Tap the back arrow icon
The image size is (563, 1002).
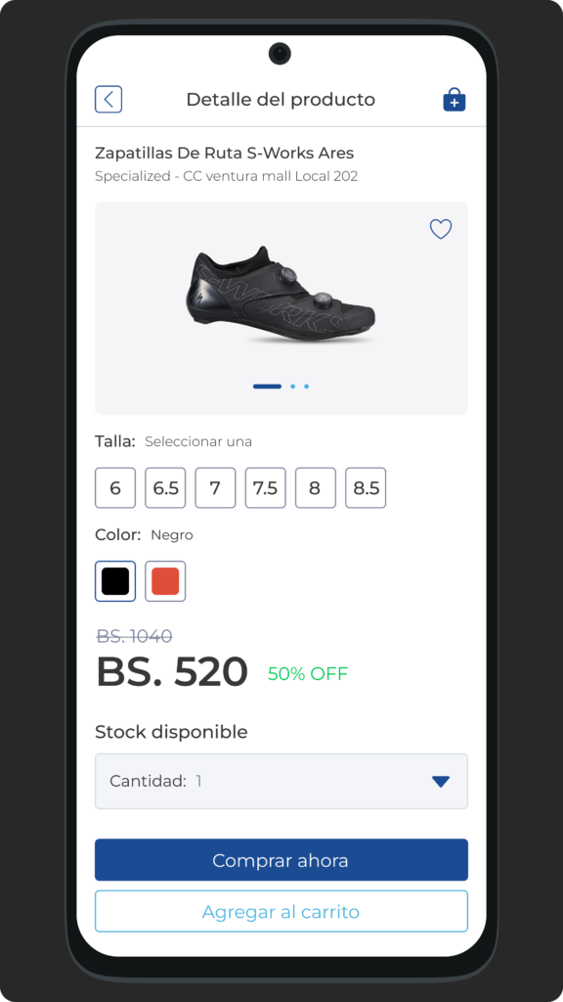click(108, 100)
